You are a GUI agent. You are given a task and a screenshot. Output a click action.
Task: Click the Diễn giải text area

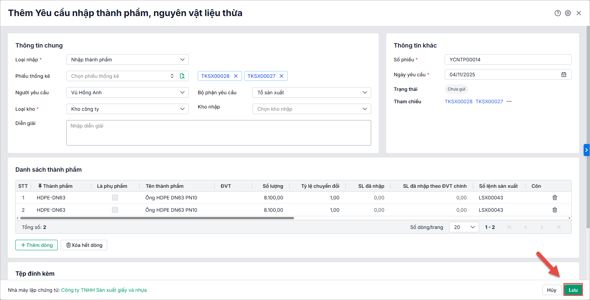218,133
